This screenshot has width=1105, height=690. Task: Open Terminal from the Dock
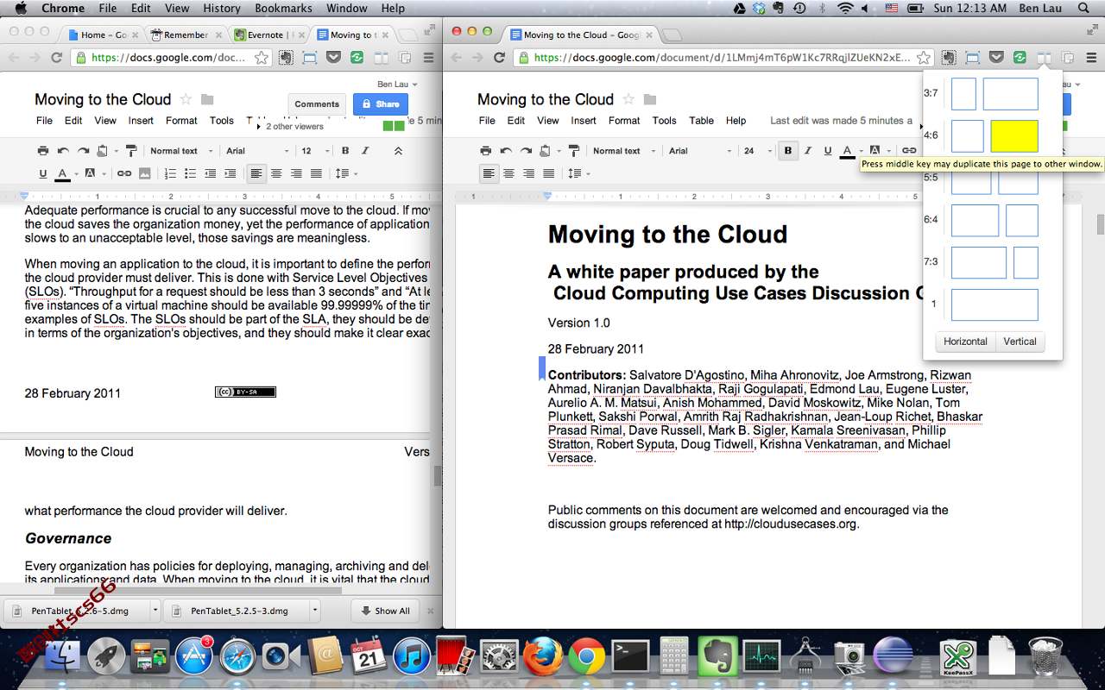click(x=631, y=656)
